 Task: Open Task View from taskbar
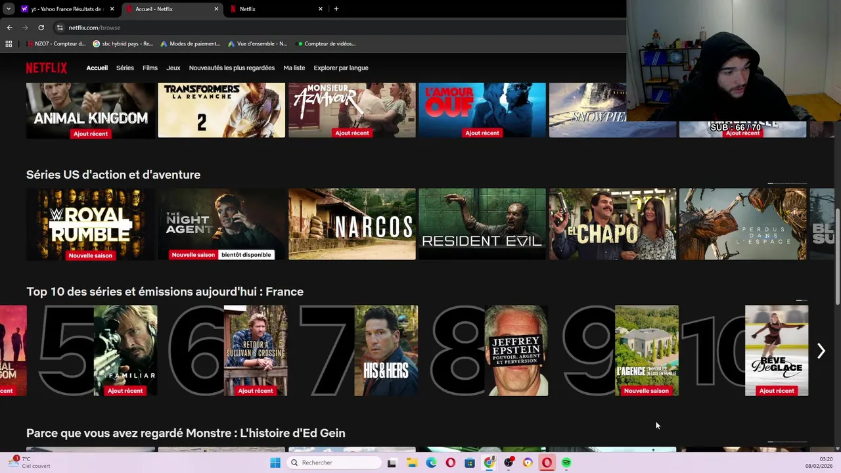[x=392, y=462]
